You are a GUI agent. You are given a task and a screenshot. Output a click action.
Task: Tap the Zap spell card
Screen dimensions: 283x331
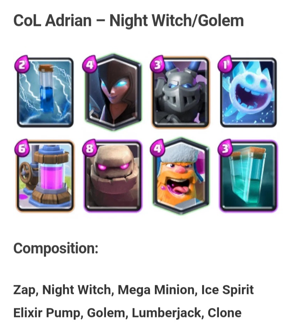[45, 93]
